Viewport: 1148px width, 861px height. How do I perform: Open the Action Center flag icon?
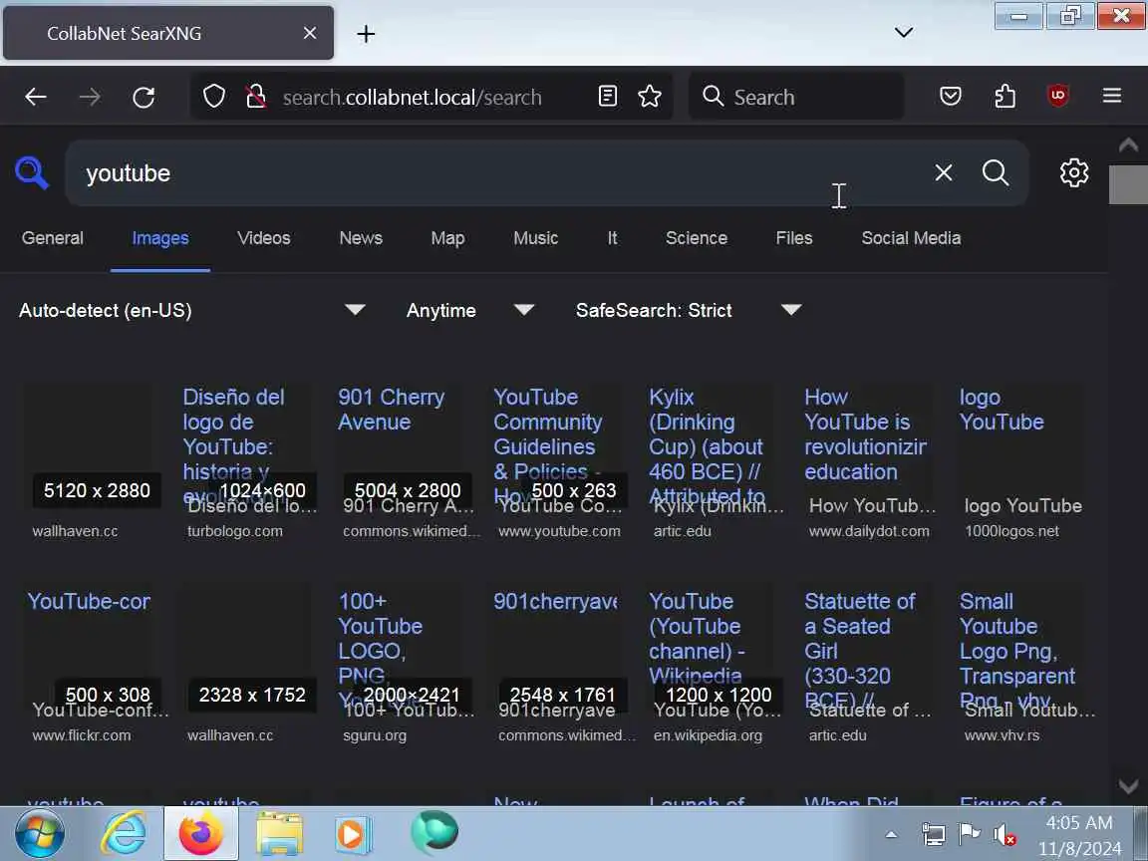pyautogui.click(x=969, y=834)
